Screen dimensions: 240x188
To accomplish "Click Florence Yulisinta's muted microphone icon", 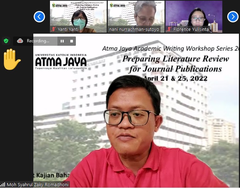I will pos(169,29).
